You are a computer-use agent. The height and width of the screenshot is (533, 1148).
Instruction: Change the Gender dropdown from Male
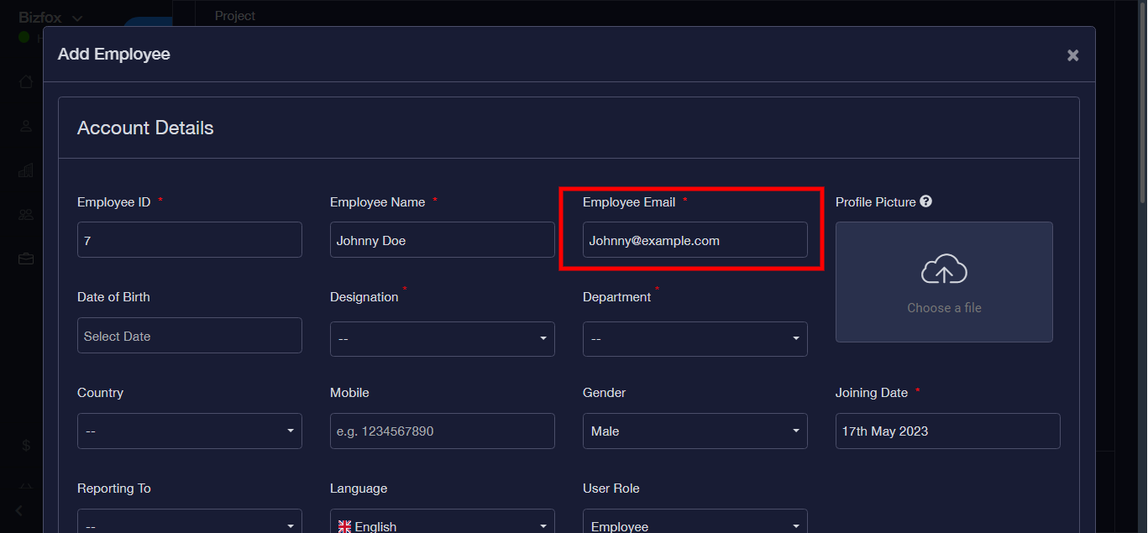695,431
